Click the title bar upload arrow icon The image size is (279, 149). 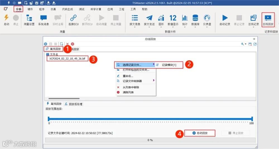pos(54,3)
